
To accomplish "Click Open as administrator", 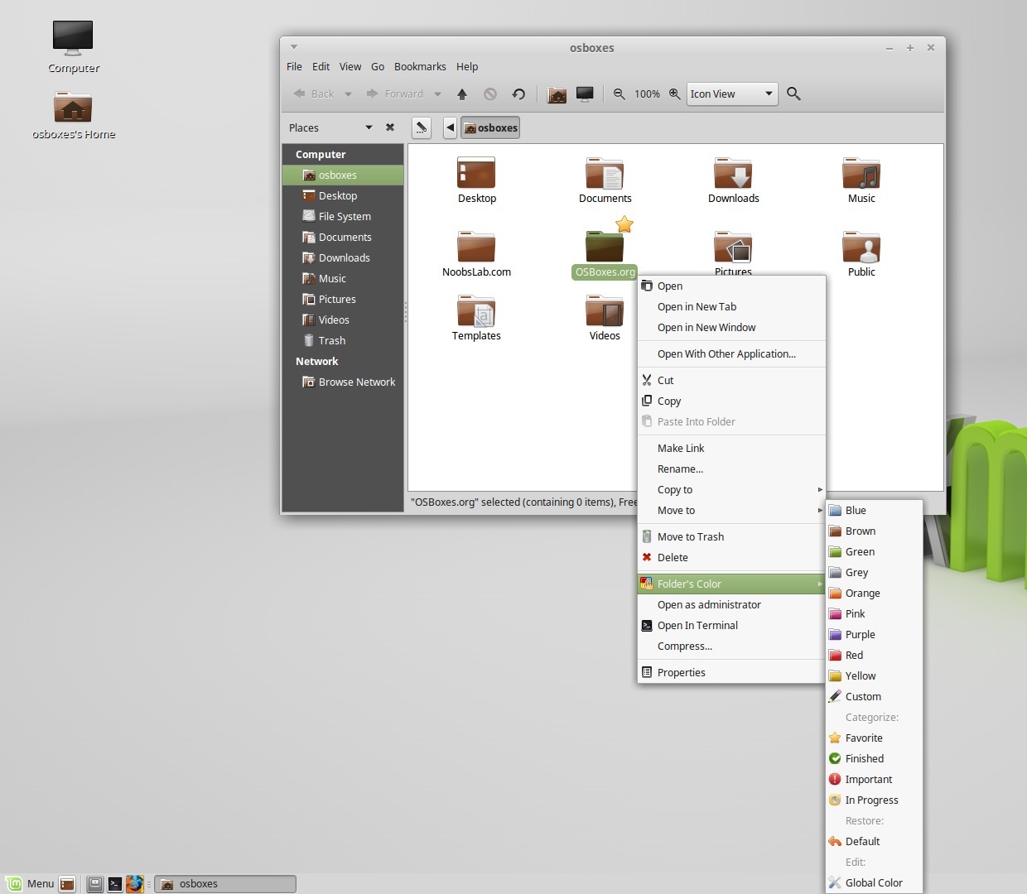I will [x=710, y=604].
